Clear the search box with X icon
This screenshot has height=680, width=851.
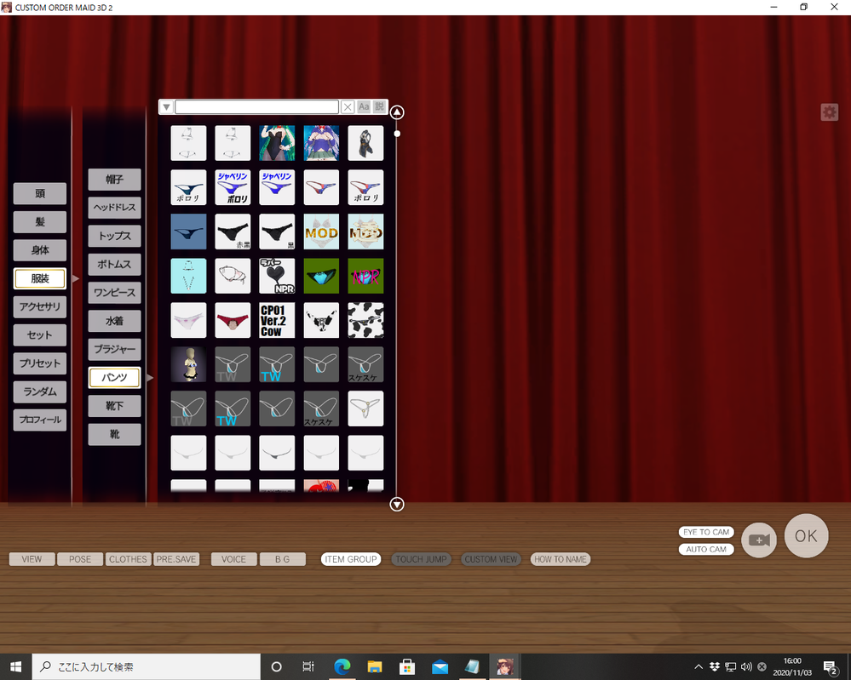[x=348, y=107]
